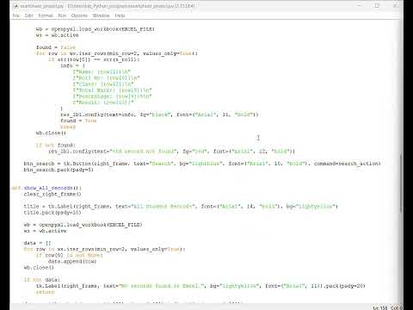Click the 'info = (' line
Image resolution: width=413 pixels, height=310 pixels.
(72, 65)
